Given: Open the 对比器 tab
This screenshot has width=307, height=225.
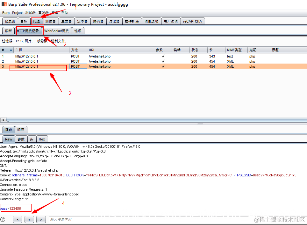Looking at the screenshot, I should (114, 21).
